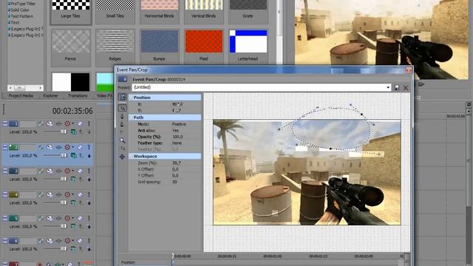Image resolution: width=473 pixels, height=266 pixels.
Task: Select the Anchor Creation pen tool
Action: (122, 117)
